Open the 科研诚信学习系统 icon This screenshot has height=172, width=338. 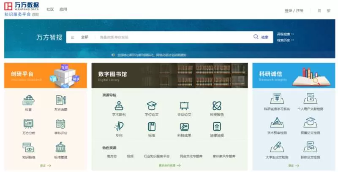tap(277, 99)
